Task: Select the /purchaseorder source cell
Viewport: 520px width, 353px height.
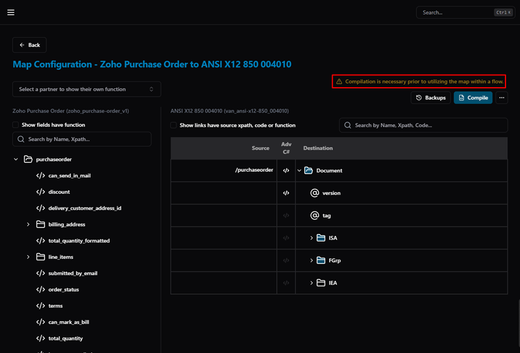Action: click(x=224, y=170)
